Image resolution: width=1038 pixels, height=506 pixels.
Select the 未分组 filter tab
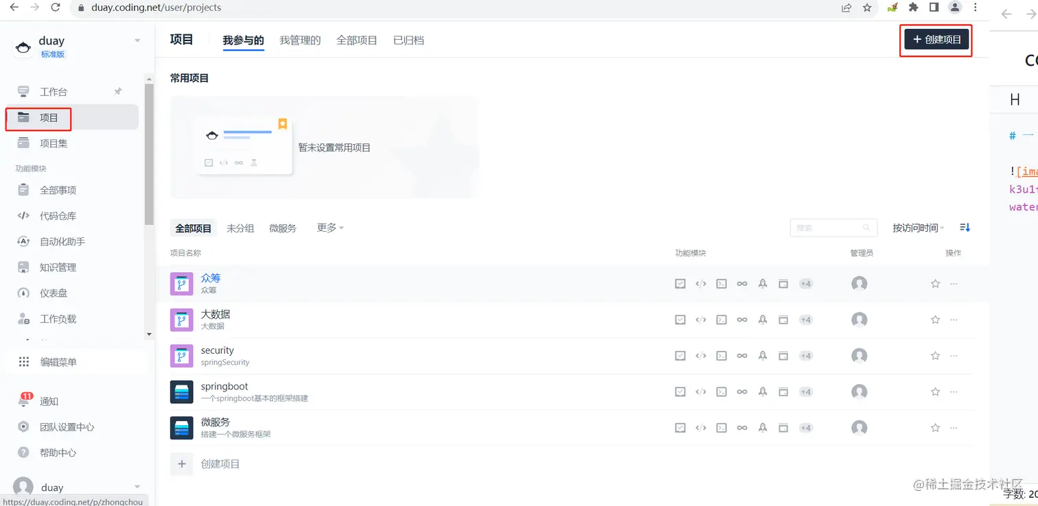tap(240, 228)
